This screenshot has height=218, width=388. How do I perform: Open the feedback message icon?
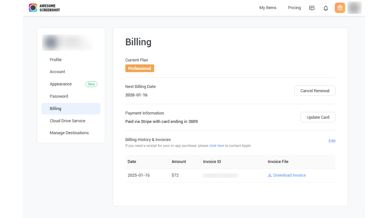coord(312,8)
